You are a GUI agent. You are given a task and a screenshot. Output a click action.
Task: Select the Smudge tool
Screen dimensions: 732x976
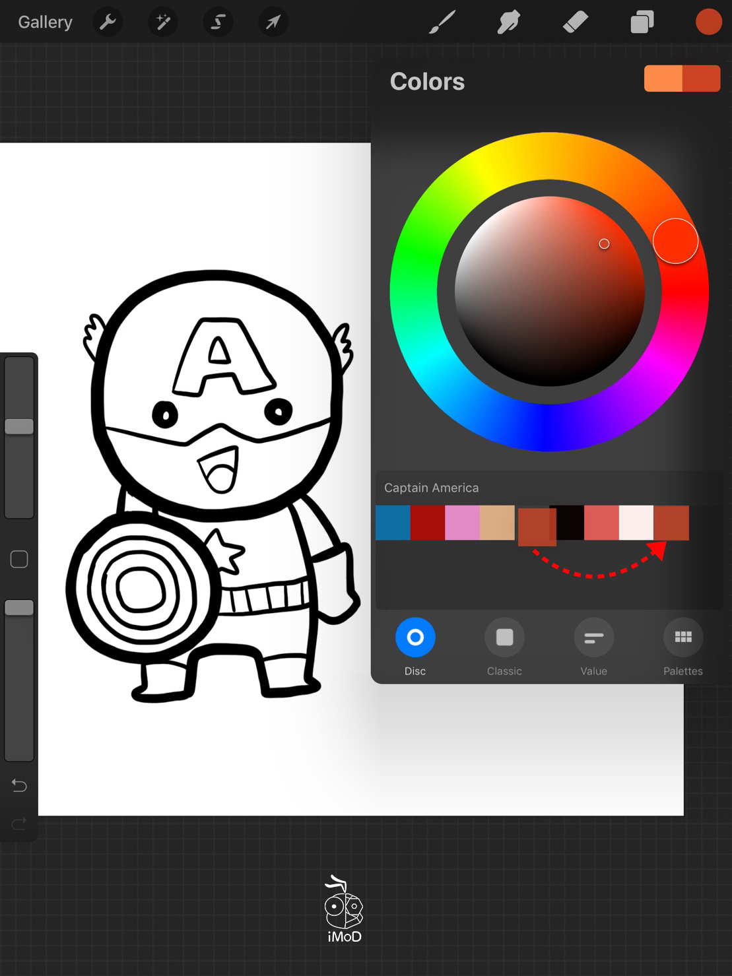click(x=509, y=22)
